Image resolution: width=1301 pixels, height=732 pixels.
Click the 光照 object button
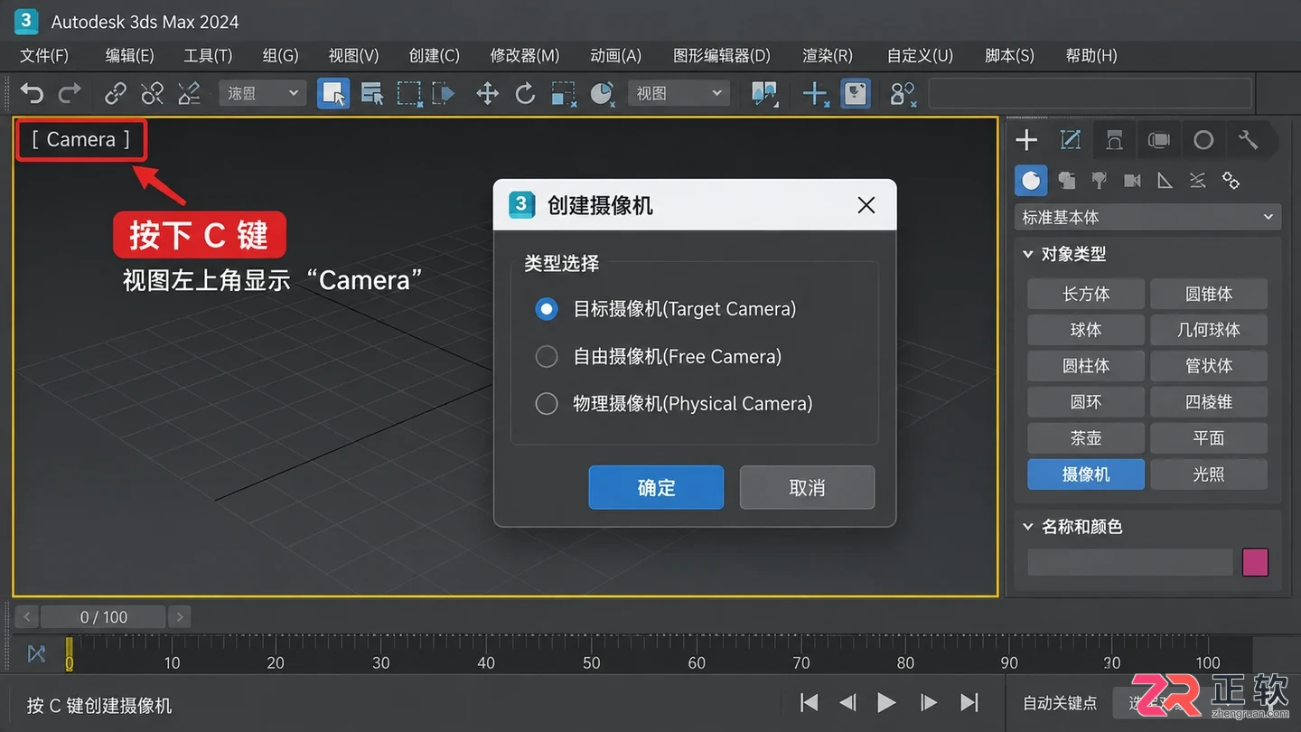pos(1209,474)
